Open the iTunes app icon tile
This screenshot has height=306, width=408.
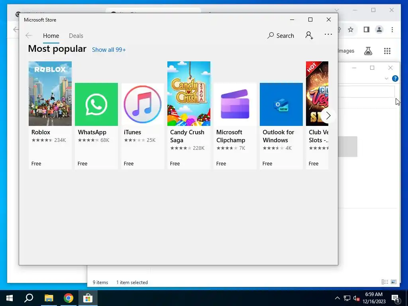pyautogui.click(x=143, y=104)
